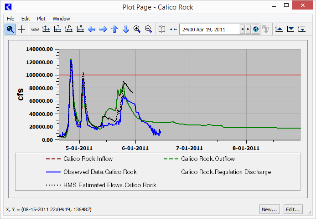Screen dimensions: 316x219
Task: Click the grayed-out scroll sync icon
Action: (x=266, y=30)
